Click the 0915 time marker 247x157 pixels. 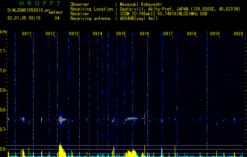click(121, 33)
